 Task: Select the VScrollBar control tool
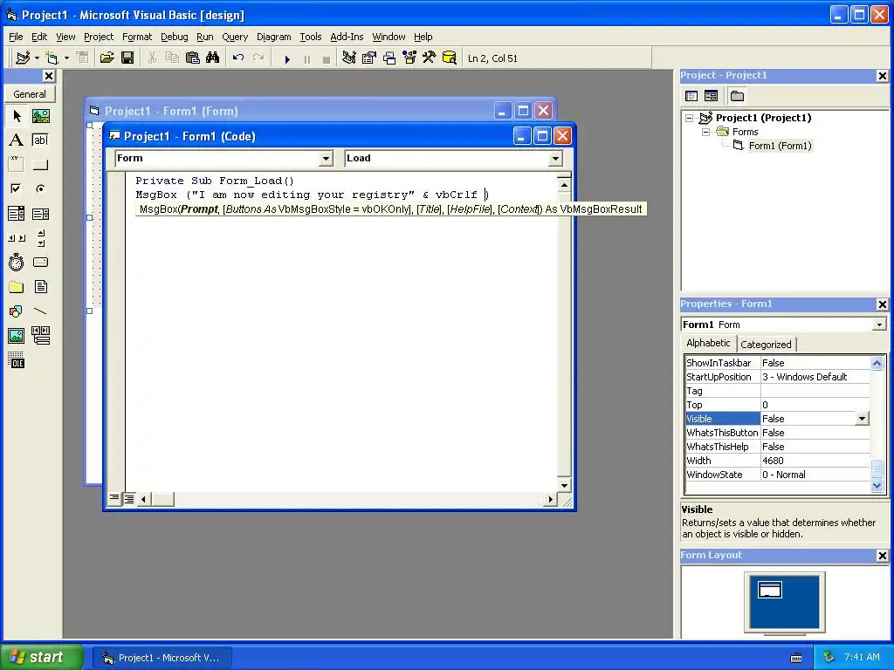(40, 238)
